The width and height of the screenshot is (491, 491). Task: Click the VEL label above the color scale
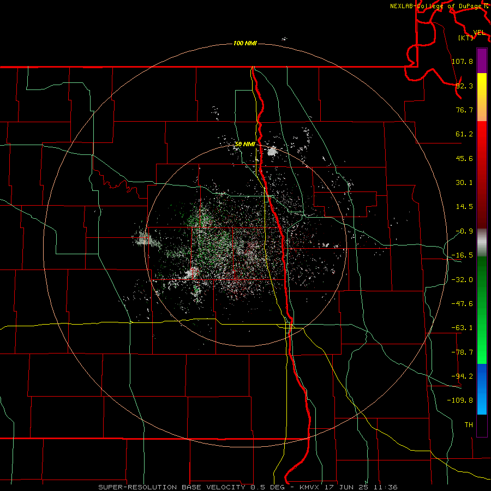tap(479, 33)
